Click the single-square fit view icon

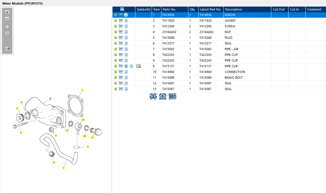point(7,34)
